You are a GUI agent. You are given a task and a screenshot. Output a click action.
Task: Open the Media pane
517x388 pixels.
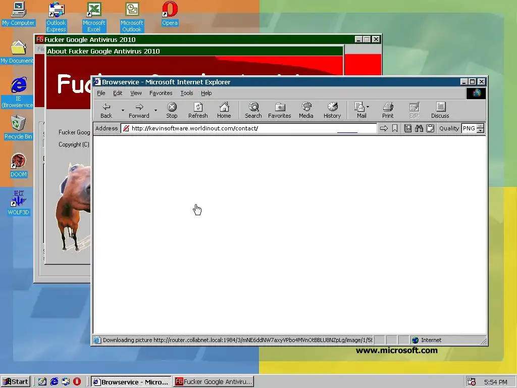pos(306,111)
